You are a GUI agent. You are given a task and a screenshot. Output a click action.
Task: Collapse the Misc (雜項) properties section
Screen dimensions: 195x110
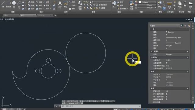pyautogui.click(x=187, y=88)
